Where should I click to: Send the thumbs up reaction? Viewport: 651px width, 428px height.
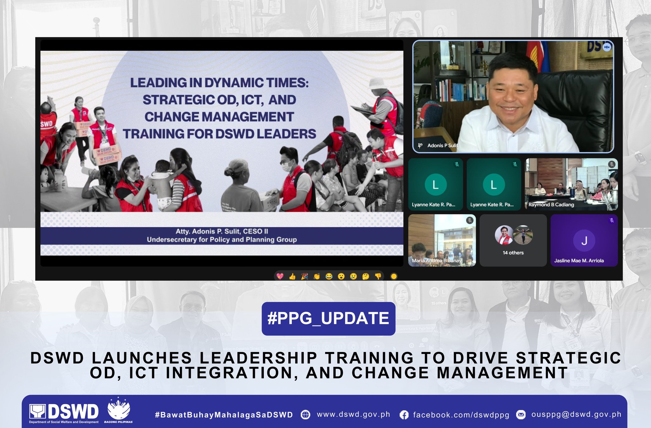pos(292,276)
